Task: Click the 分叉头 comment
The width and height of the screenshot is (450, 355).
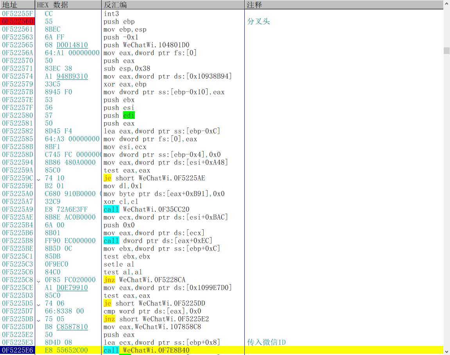Action: (258, 22)
